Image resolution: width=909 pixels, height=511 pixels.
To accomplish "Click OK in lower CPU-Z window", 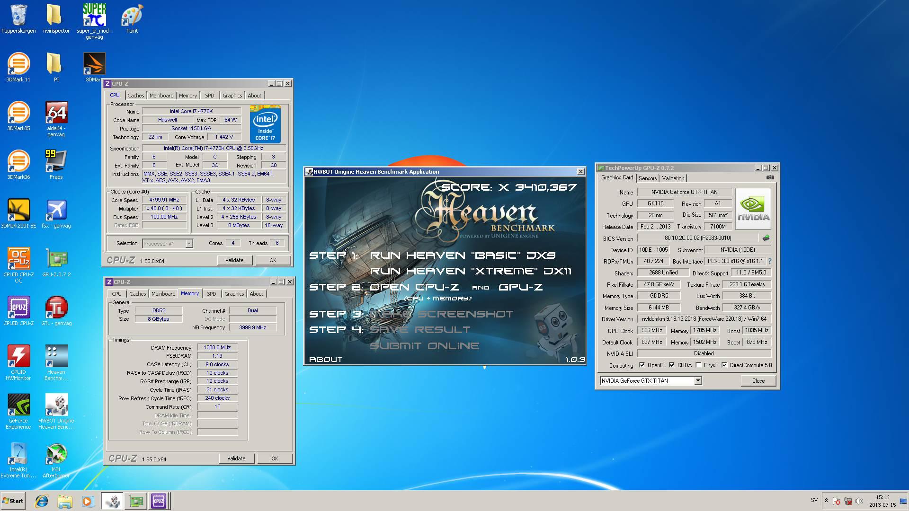I will 275,458.
